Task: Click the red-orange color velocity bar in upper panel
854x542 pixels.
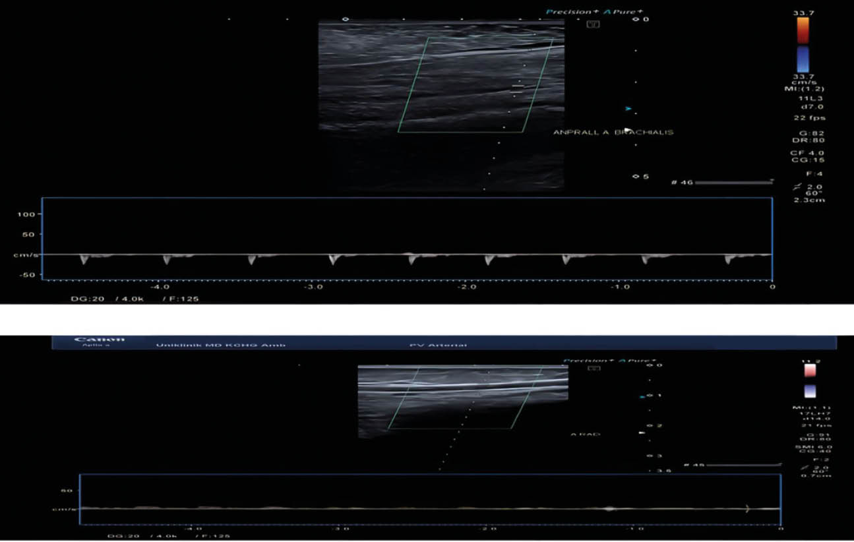Action: 803,30
